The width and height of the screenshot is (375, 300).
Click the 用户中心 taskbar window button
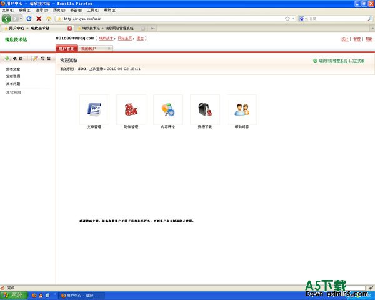coord(81,296)
